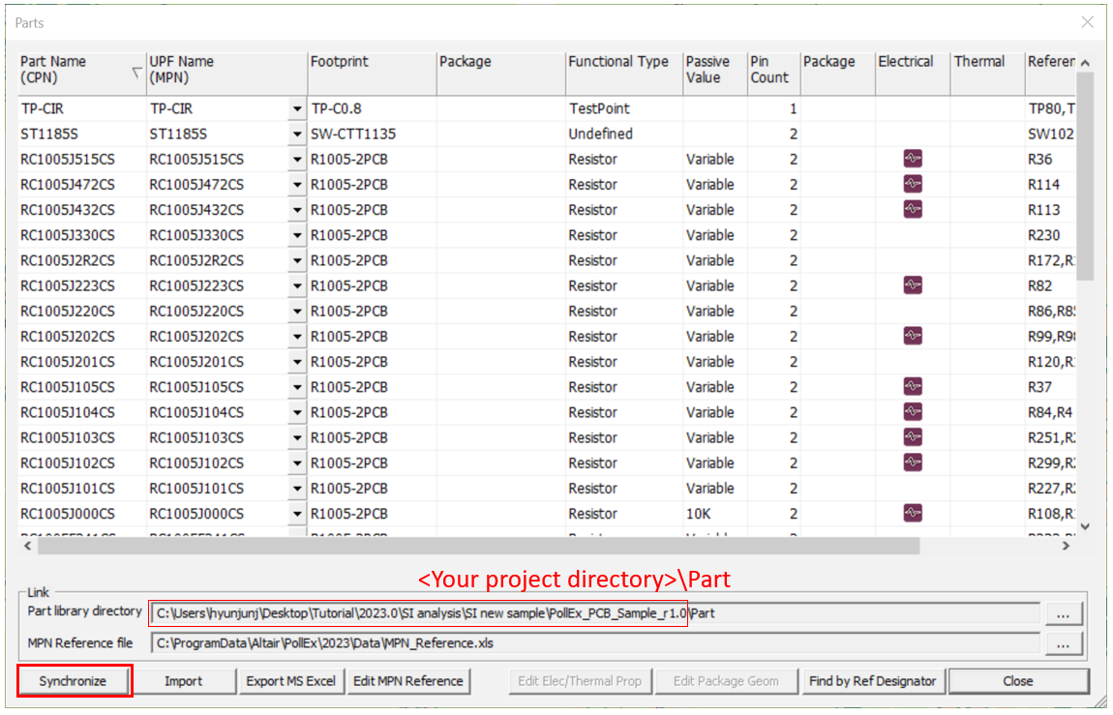Open UPF Name dropdown for TP-CIR
1113x715 pixels.
pos(297,109)
